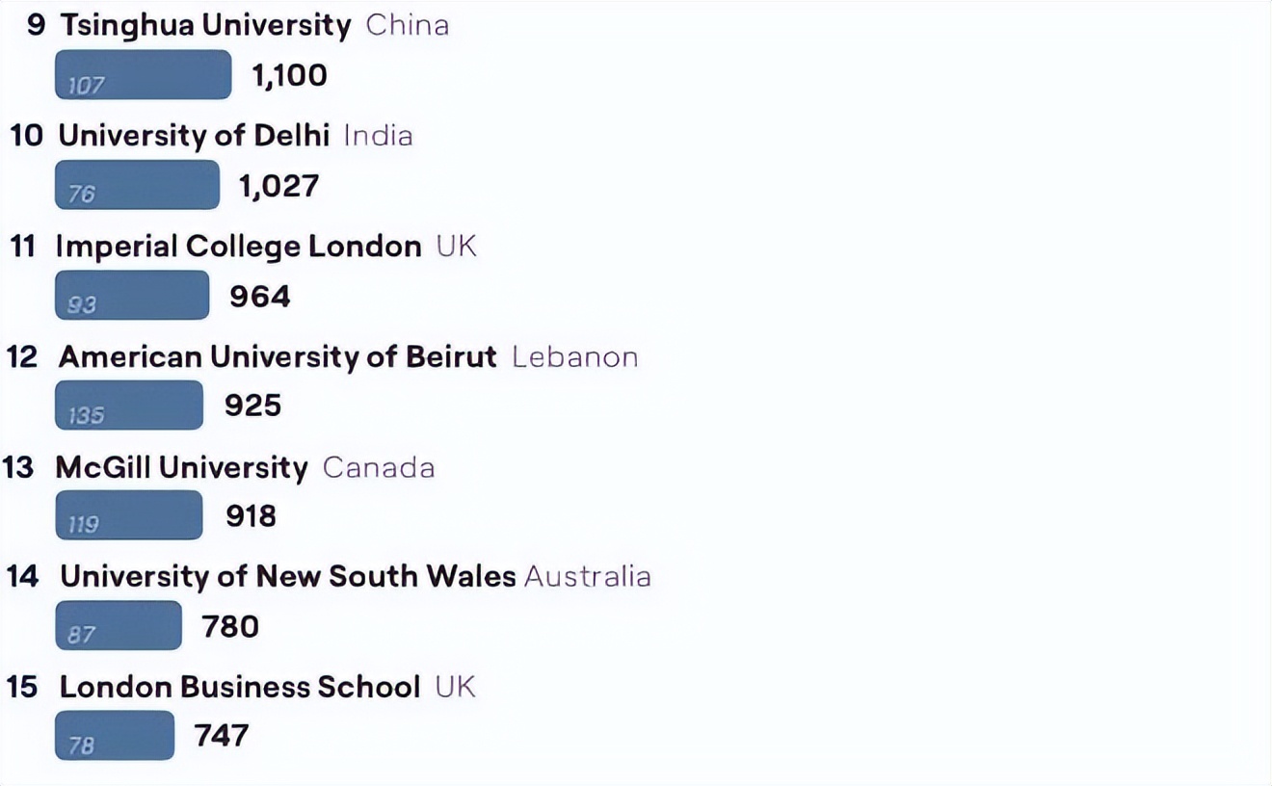Click London Business School name
Screen dimensions: 1272x786
point(240,687)
